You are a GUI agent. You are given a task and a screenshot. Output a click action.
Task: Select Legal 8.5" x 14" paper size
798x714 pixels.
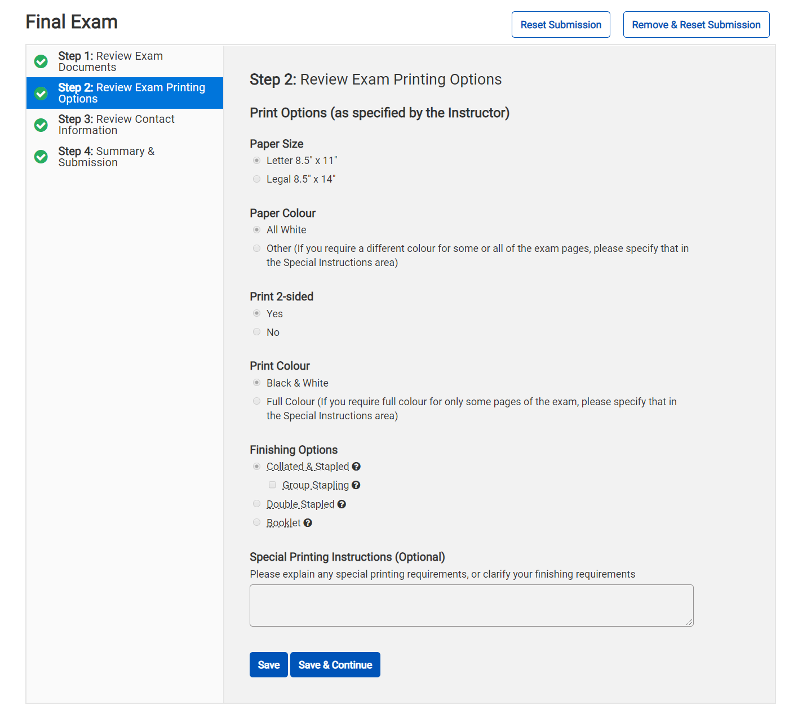[257, 179]
